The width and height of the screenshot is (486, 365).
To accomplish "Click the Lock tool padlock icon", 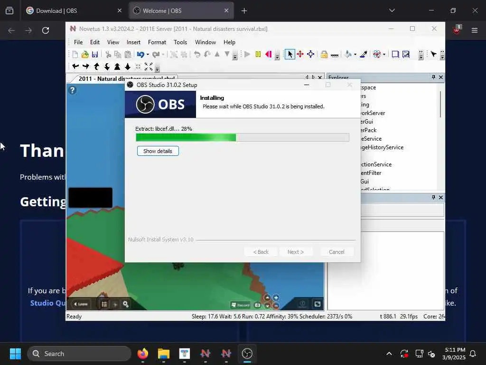I will coord(324,55).
